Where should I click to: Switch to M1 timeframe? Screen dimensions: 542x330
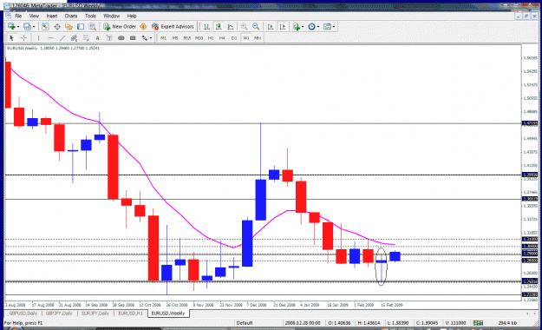point(164,38)
